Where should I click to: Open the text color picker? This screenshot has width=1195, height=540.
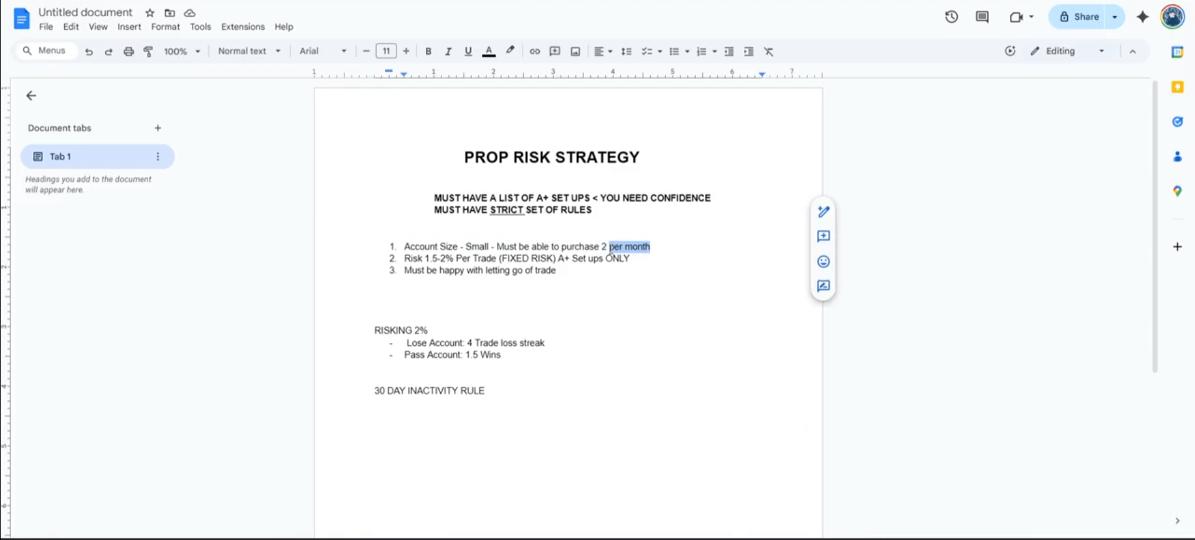click(x=489, y=52)
